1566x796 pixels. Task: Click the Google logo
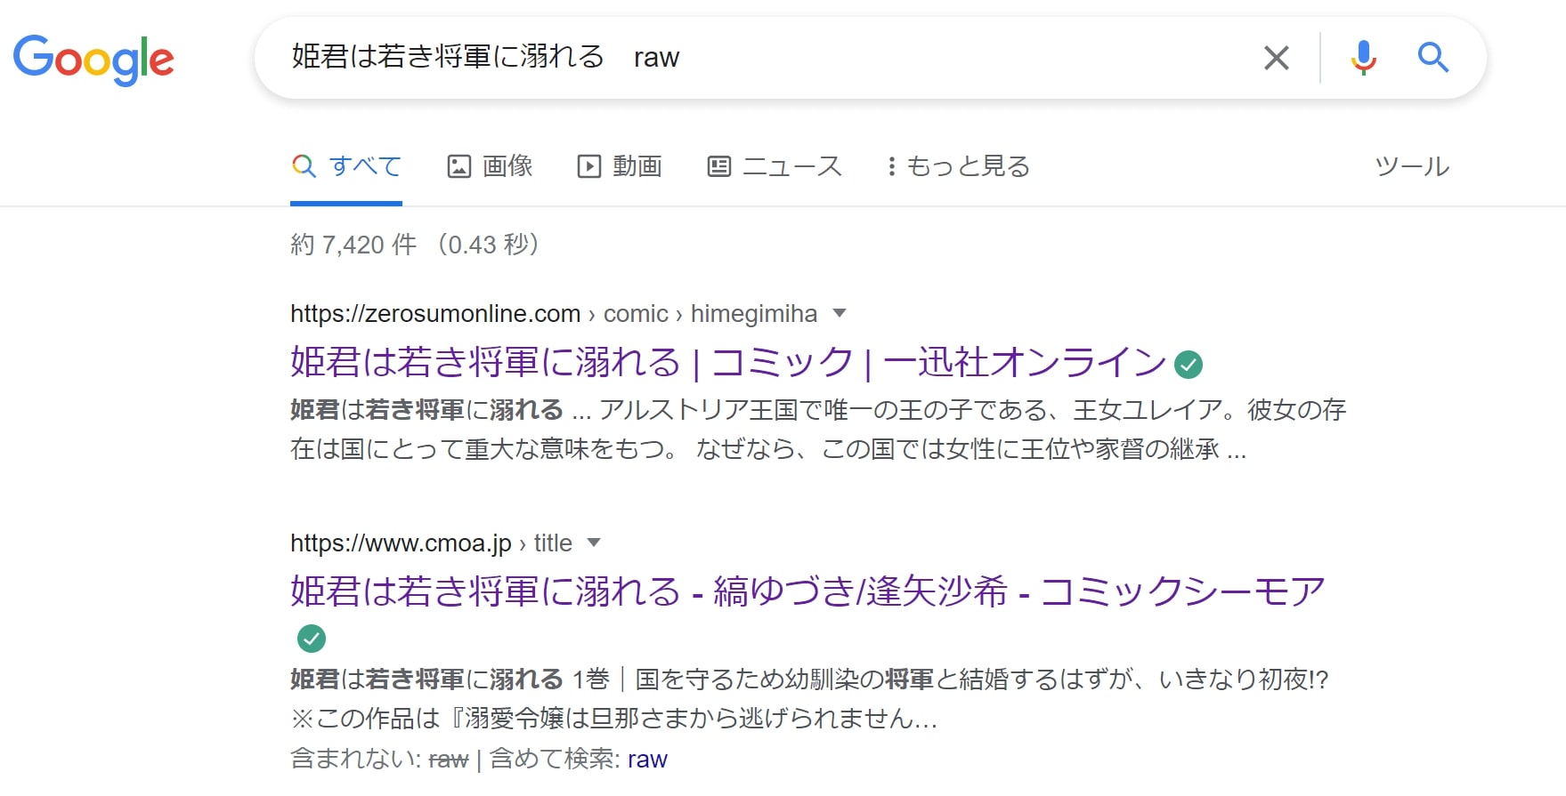point(93,59)
